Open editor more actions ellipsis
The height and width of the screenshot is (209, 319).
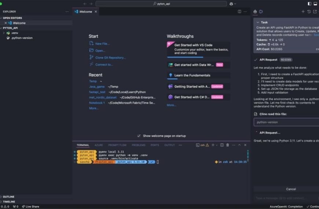[x=245, y=12]
